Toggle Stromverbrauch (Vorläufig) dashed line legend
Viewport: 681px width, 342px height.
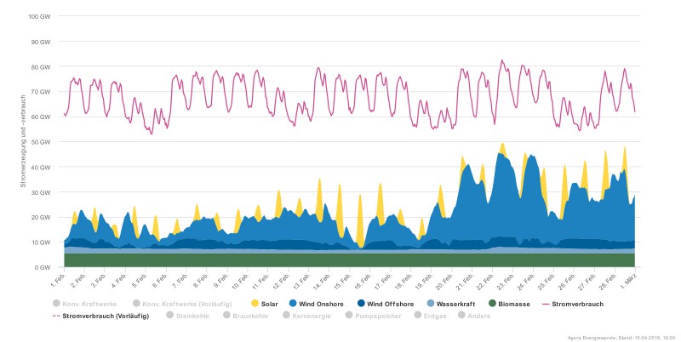(56, 316)
